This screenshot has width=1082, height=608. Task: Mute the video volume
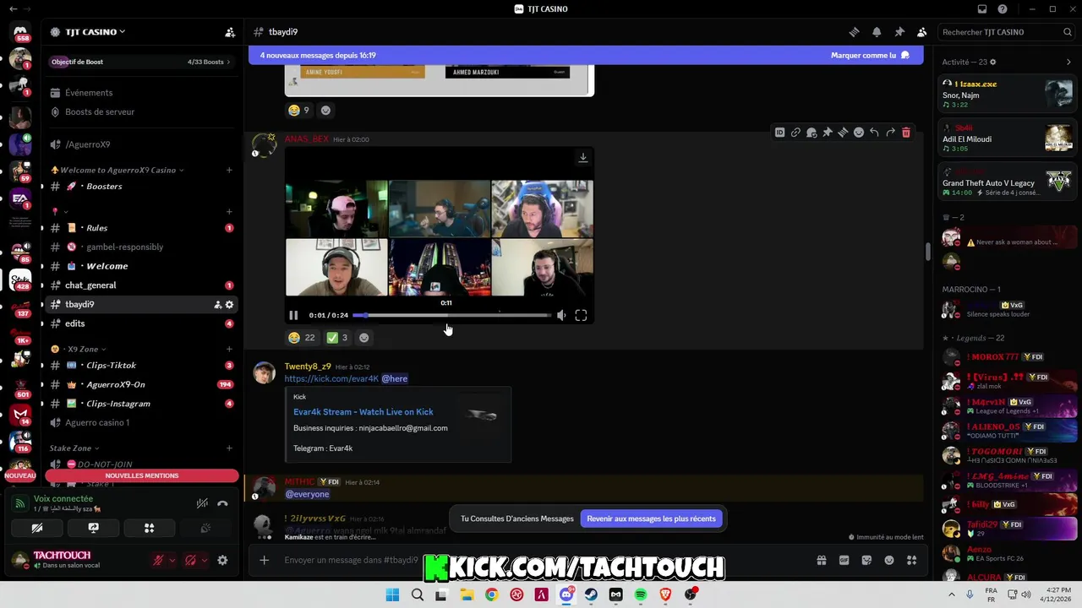(x=561, y=315)
